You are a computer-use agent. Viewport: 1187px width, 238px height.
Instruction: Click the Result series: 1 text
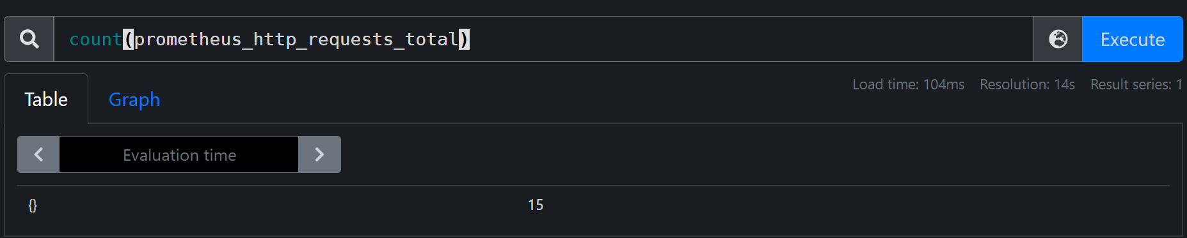point(1136,84)
